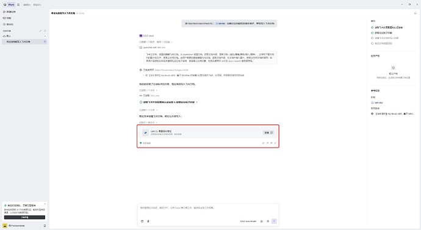
Task: Click the thumbs-down icon under the response
Action: pos(267,143)
